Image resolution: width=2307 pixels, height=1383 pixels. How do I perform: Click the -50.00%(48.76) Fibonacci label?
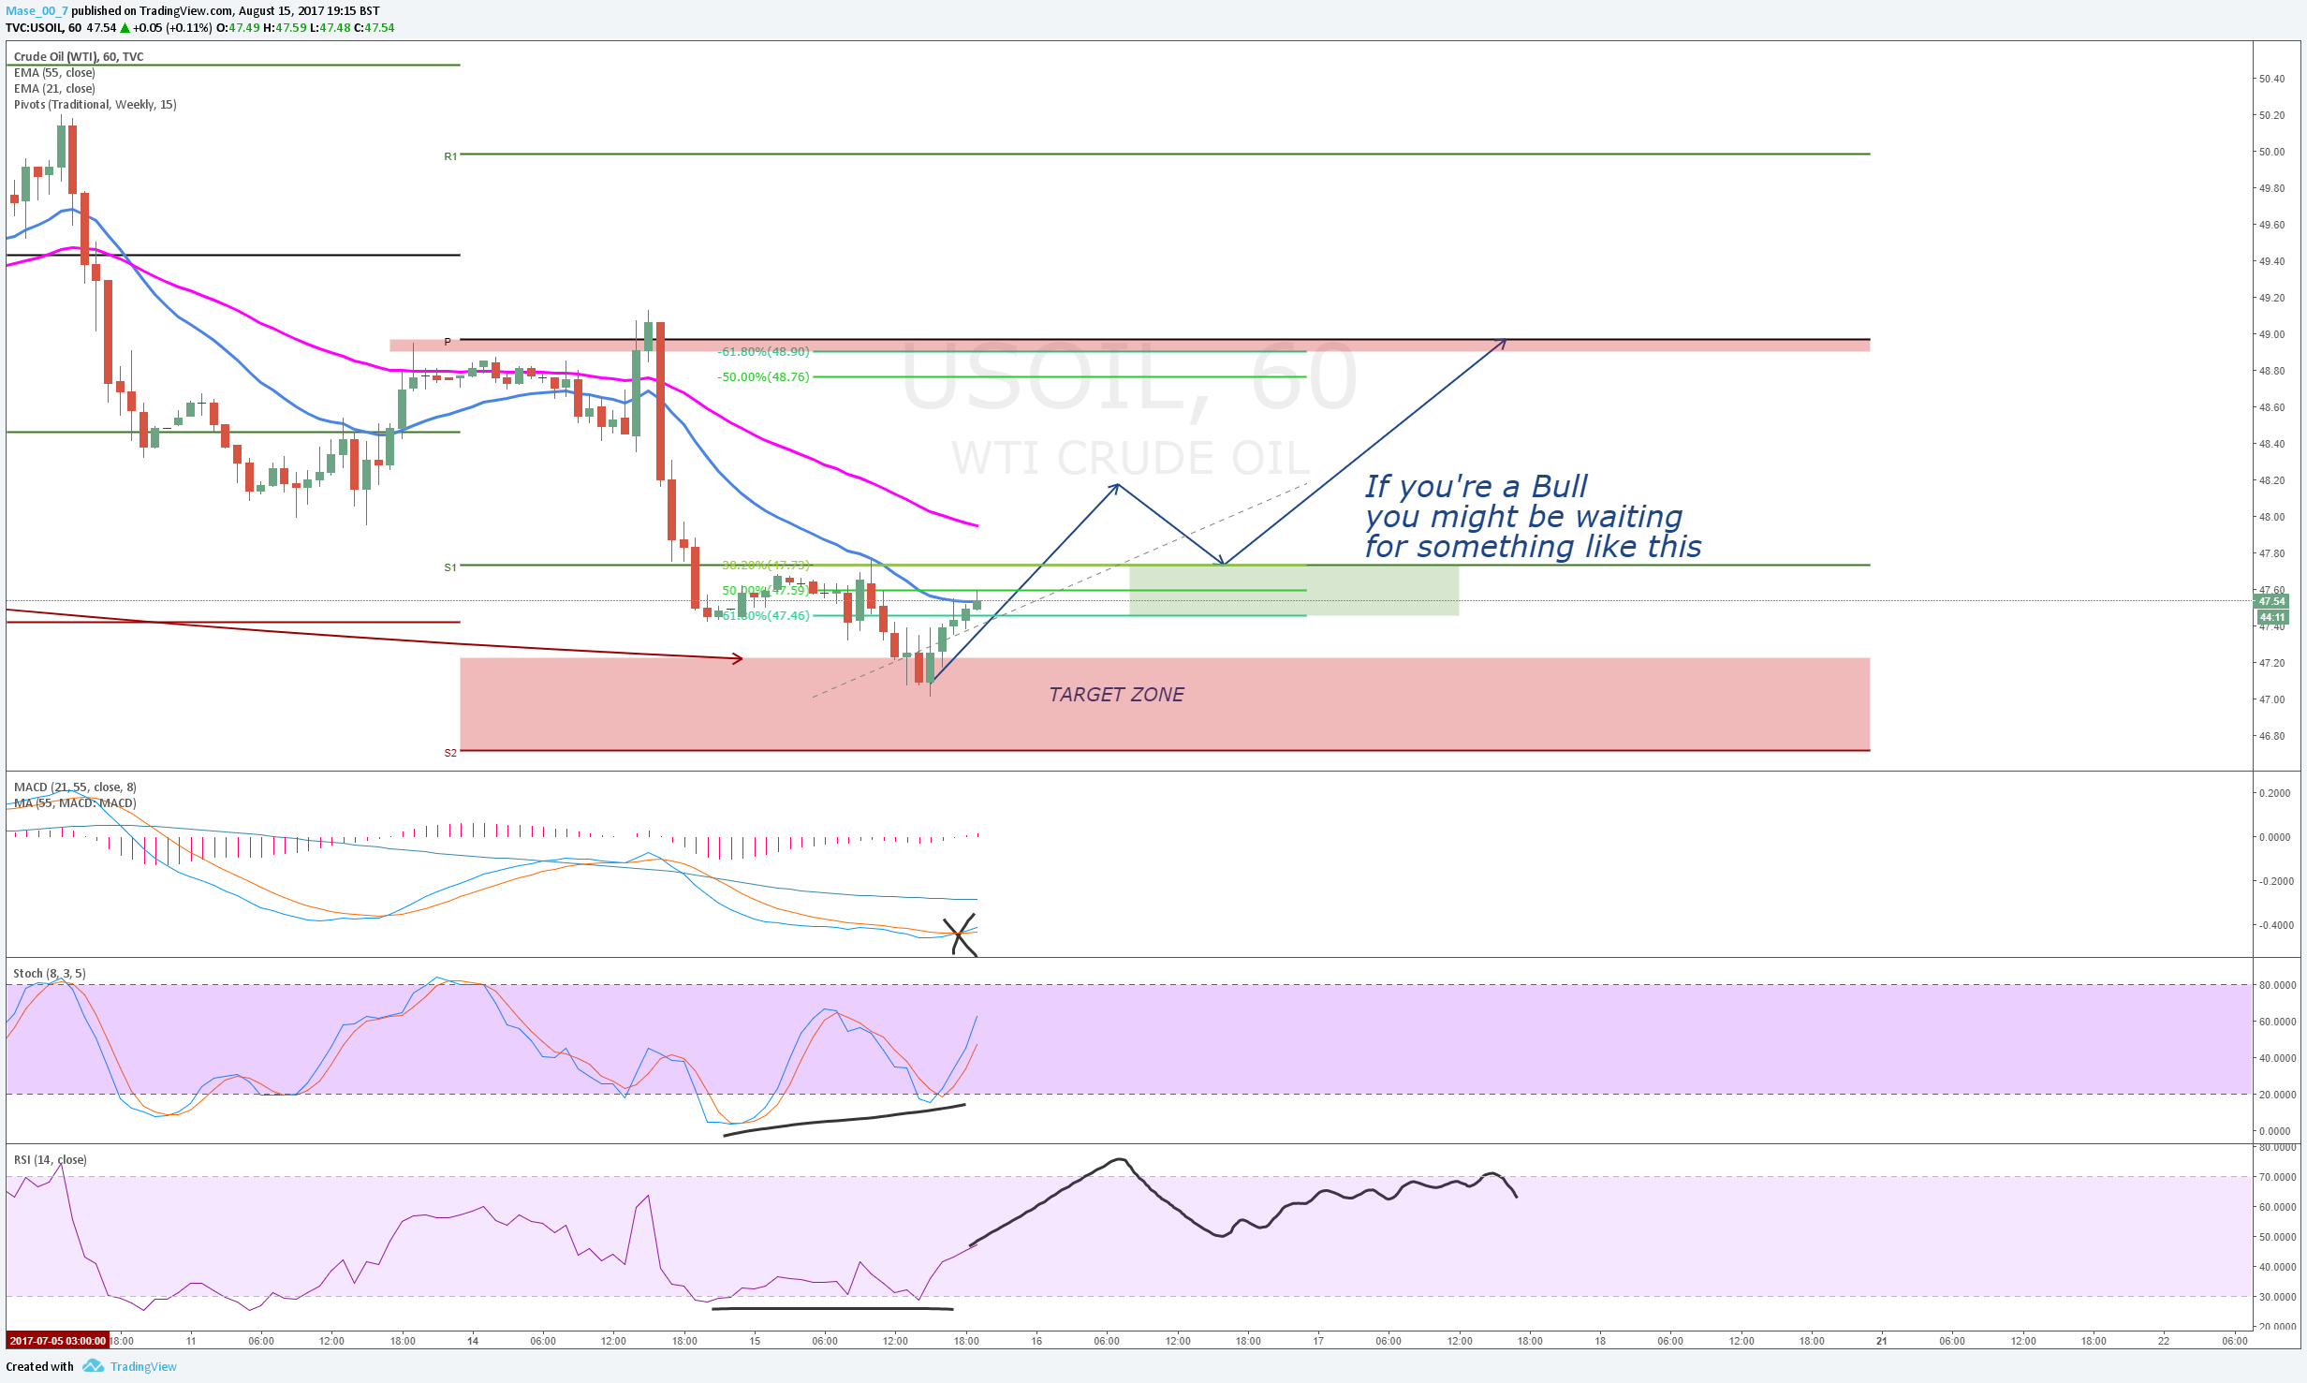(764, 377)
